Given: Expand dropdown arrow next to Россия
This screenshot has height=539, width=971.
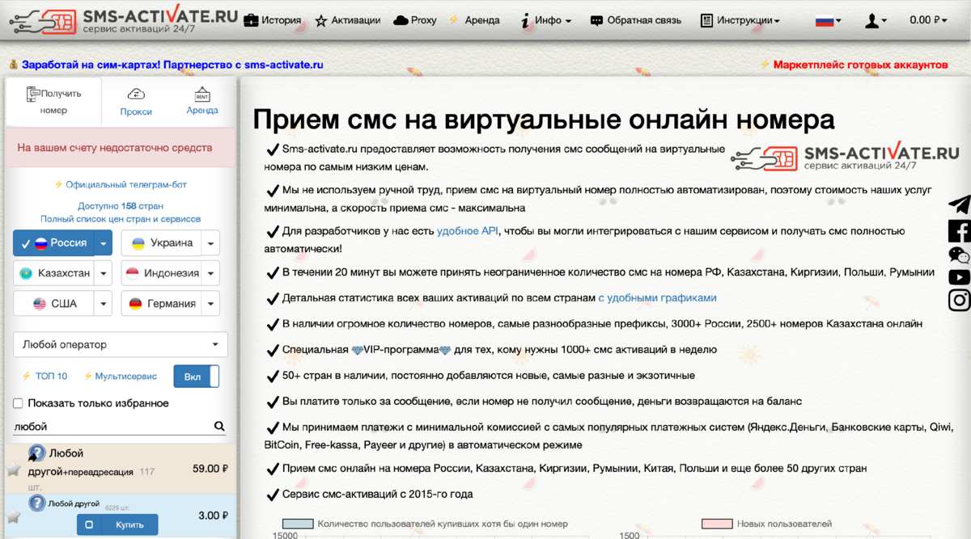Looking at the screenshot, I should click(104, 242).
